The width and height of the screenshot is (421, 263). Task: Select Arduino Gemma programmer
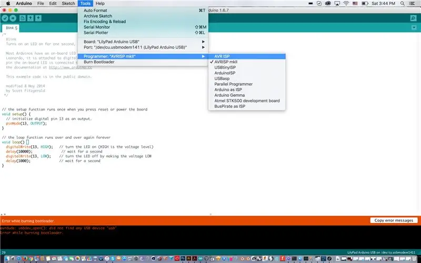pyautogui.click(x=247, y=95)
